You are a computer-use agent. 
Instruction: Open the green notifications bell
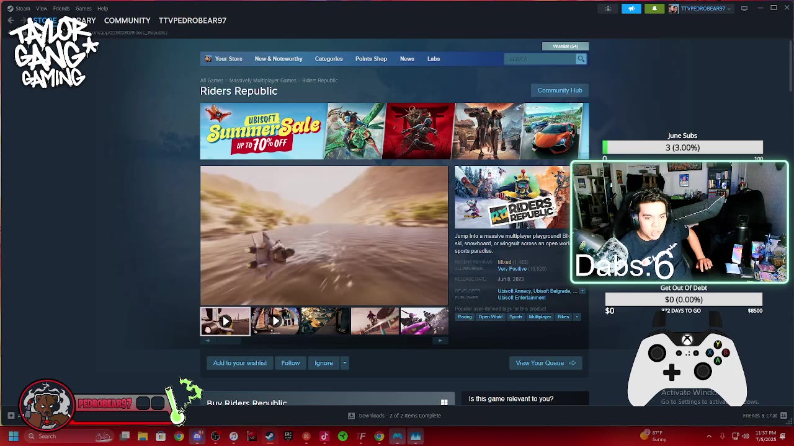click(654, 9)
